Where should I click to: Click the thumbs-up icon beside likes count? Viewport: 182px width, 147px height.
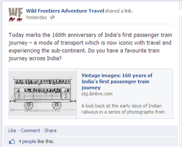[x=12, y=141]
